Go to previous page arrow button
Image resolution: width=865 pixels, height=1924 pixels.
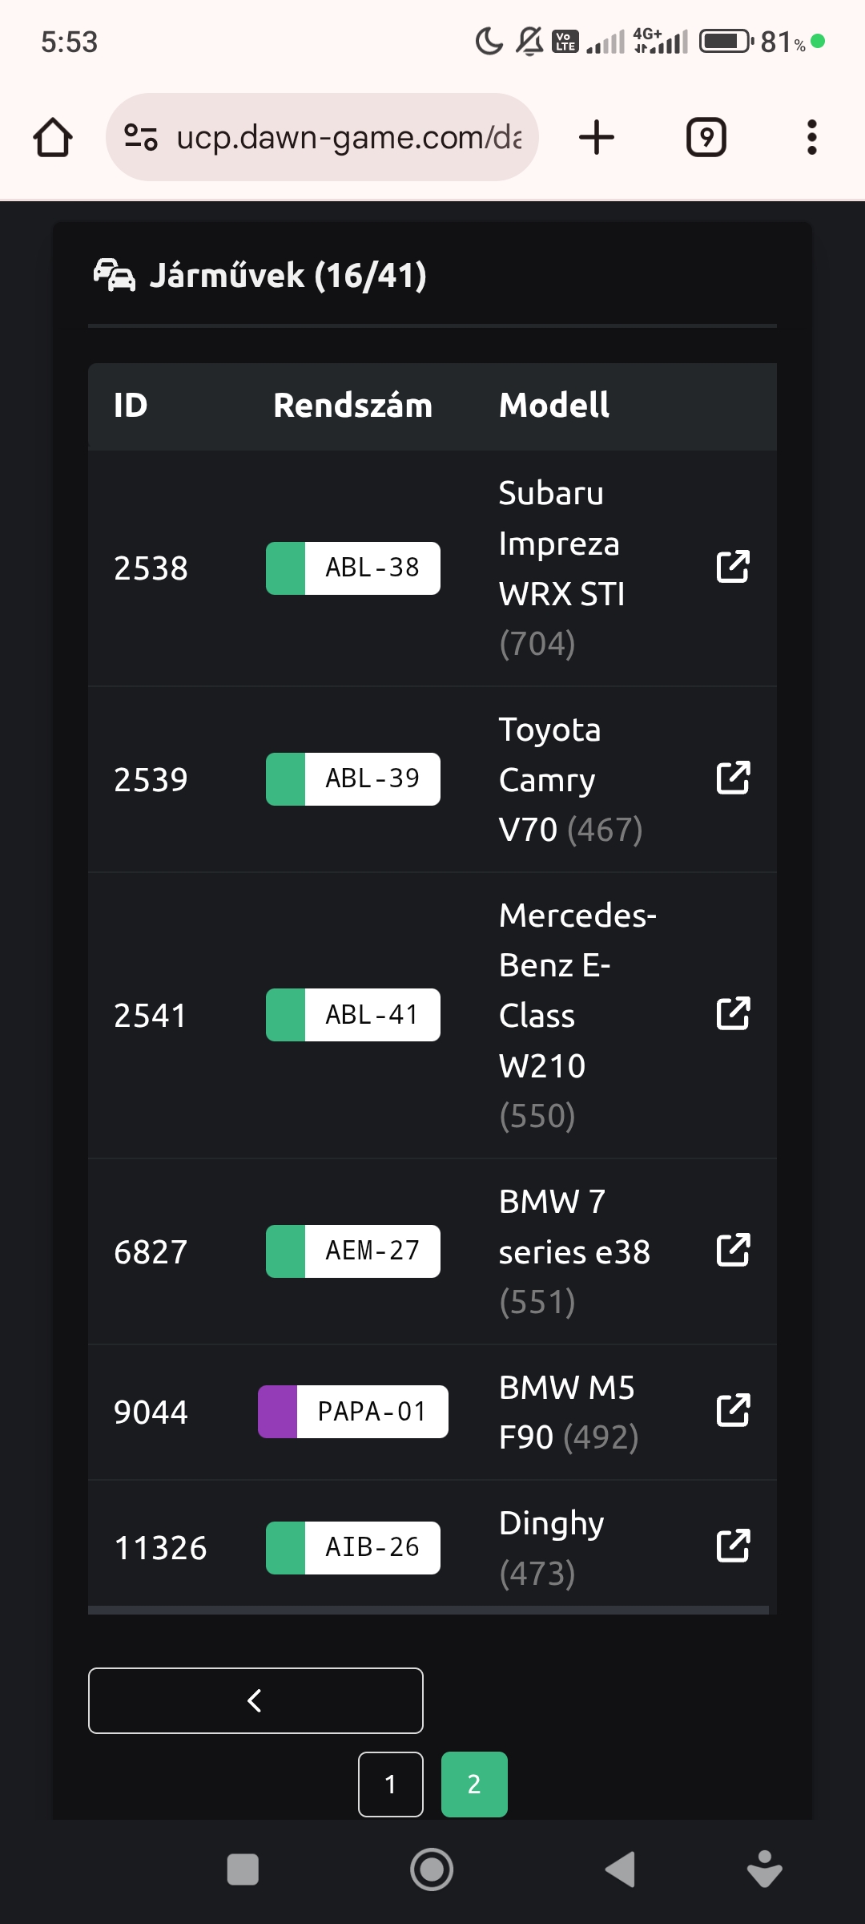point(255,1700)
